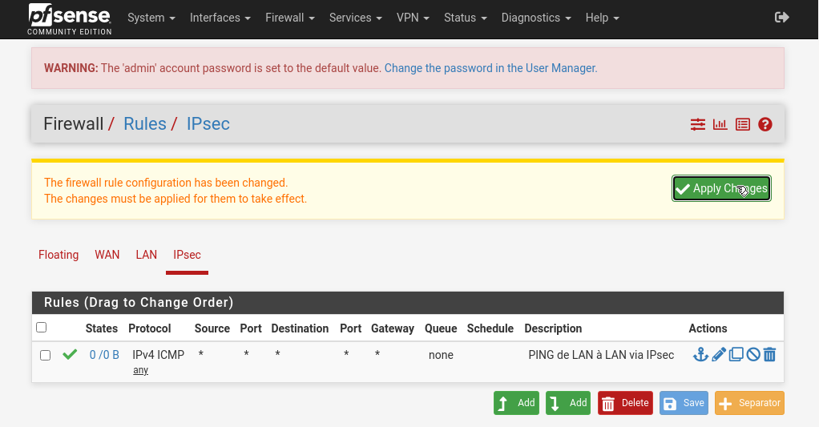The height and width of the screenshot is (427, 819).
Task: Disable the ICMP rule via the ban icon
Action: click(752, 354)
